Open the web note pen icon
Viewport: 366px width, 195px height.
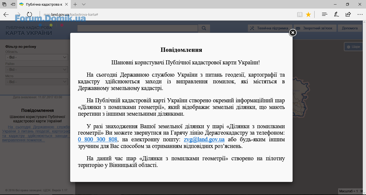(337, 14)
